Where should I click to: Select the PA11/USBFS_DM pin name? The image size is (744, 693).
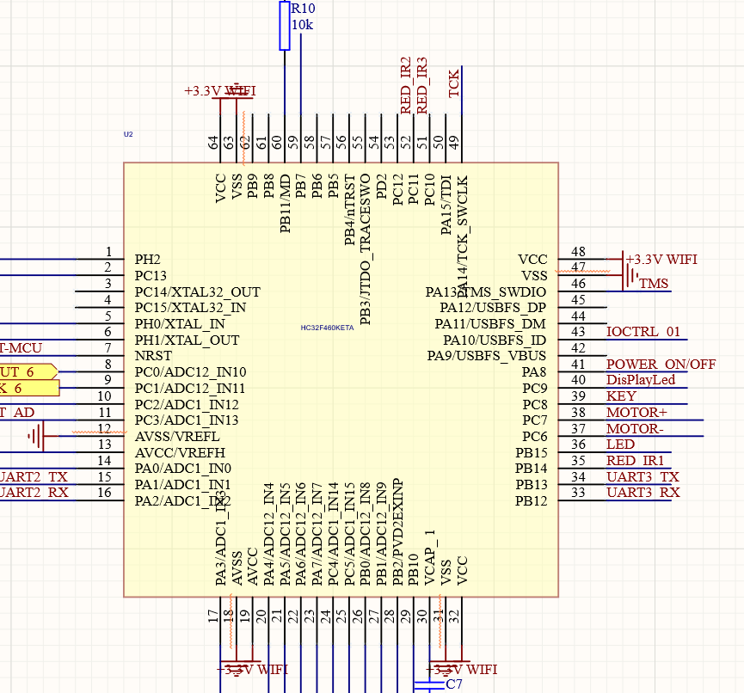coord(490,324)
